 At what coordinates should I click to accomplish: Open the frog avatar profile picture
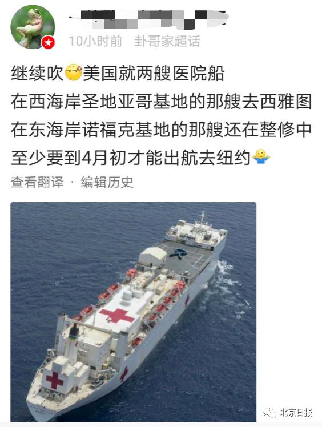pyautogui.click(x=33, y=27)
